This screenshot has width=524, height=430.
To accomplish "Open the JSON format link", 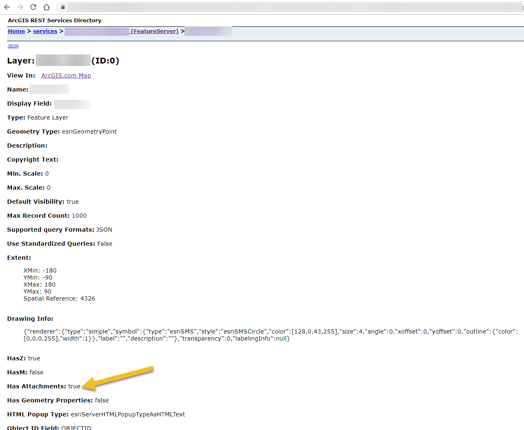I will [x=13, y=46].
